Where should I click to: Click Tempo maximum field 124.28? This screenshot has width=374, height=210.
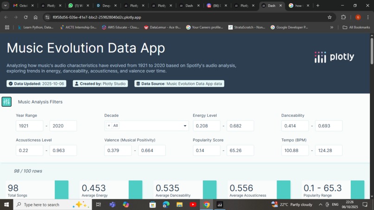point(329,150)
